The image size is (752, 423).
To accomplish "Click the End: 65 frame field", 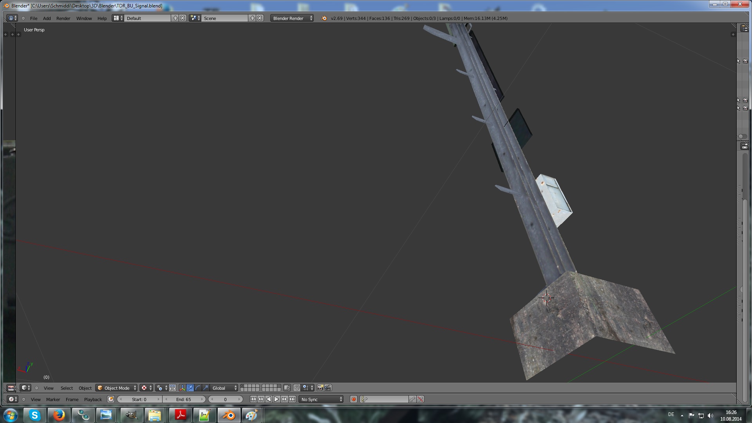I will pos(184,399).
